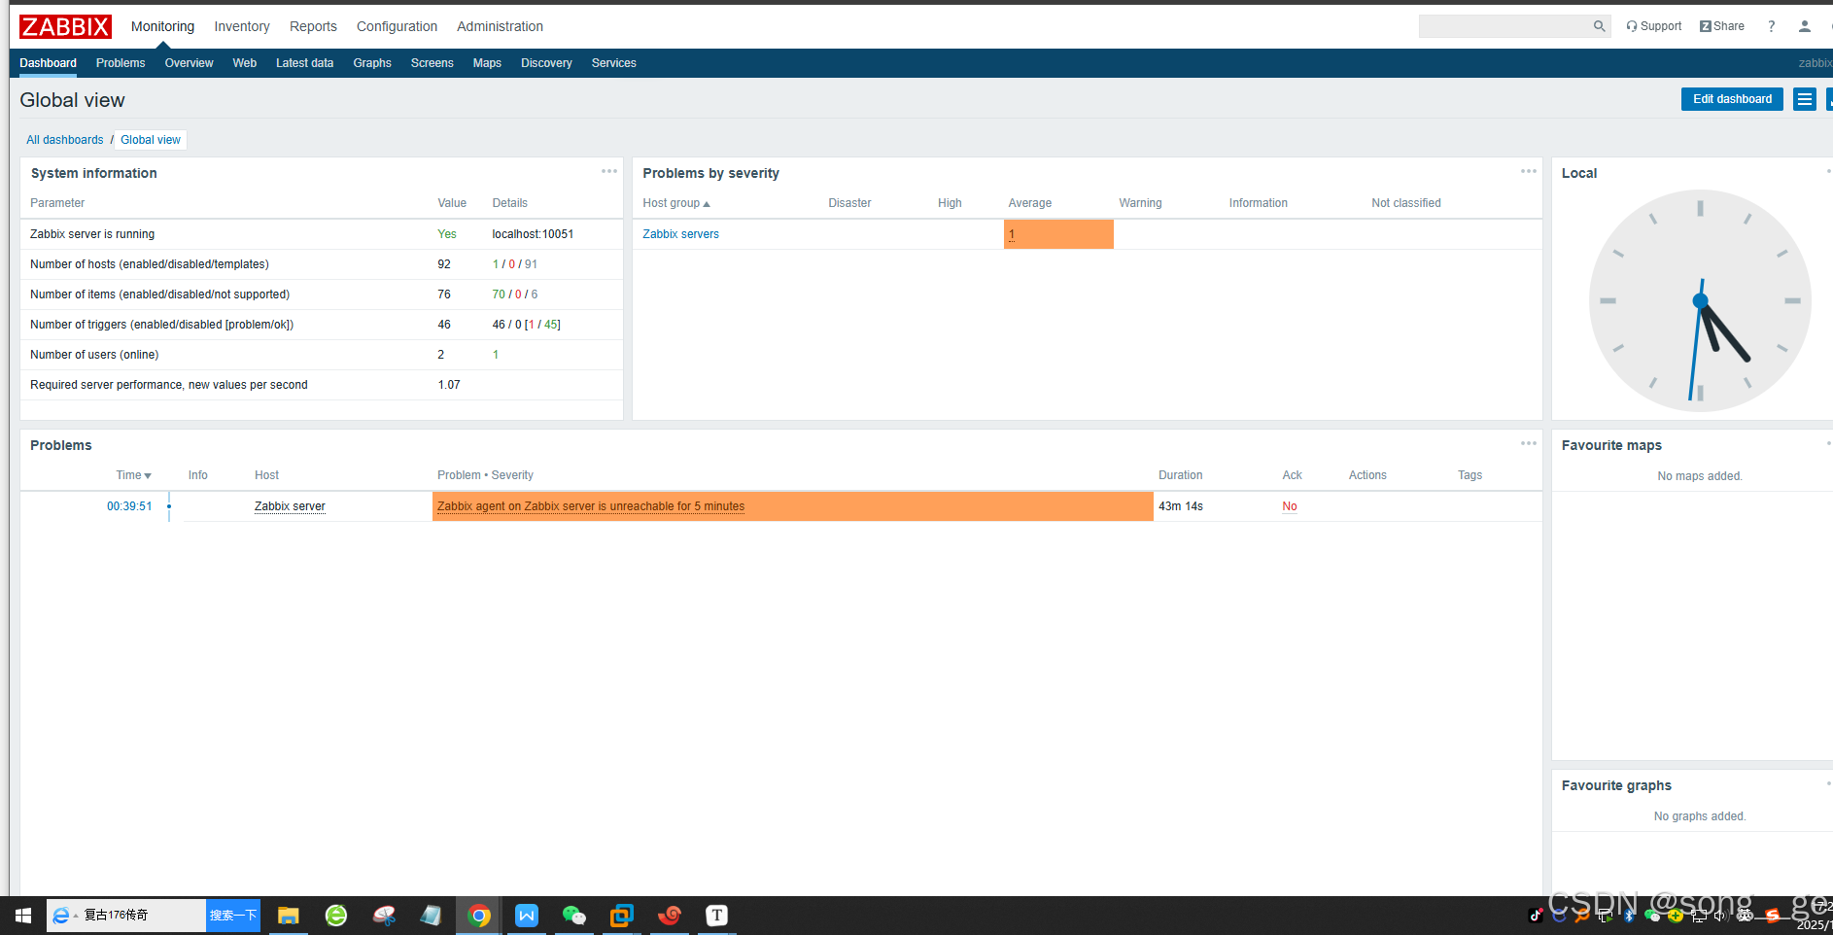Open the Configuration menu
The image size is (1833, 935).
tap(397, 26)
